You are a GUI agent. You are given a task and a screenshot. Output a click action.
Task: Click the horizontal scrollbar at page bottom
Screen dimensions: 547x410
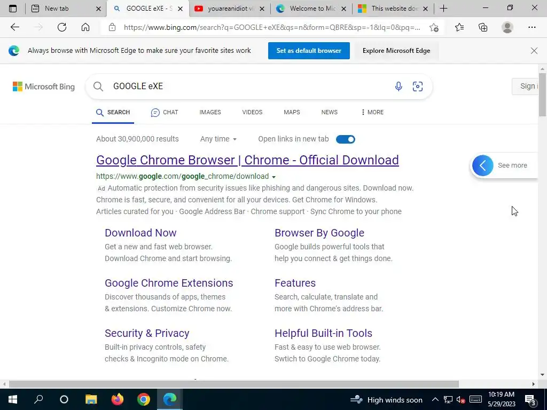point(234,384)
